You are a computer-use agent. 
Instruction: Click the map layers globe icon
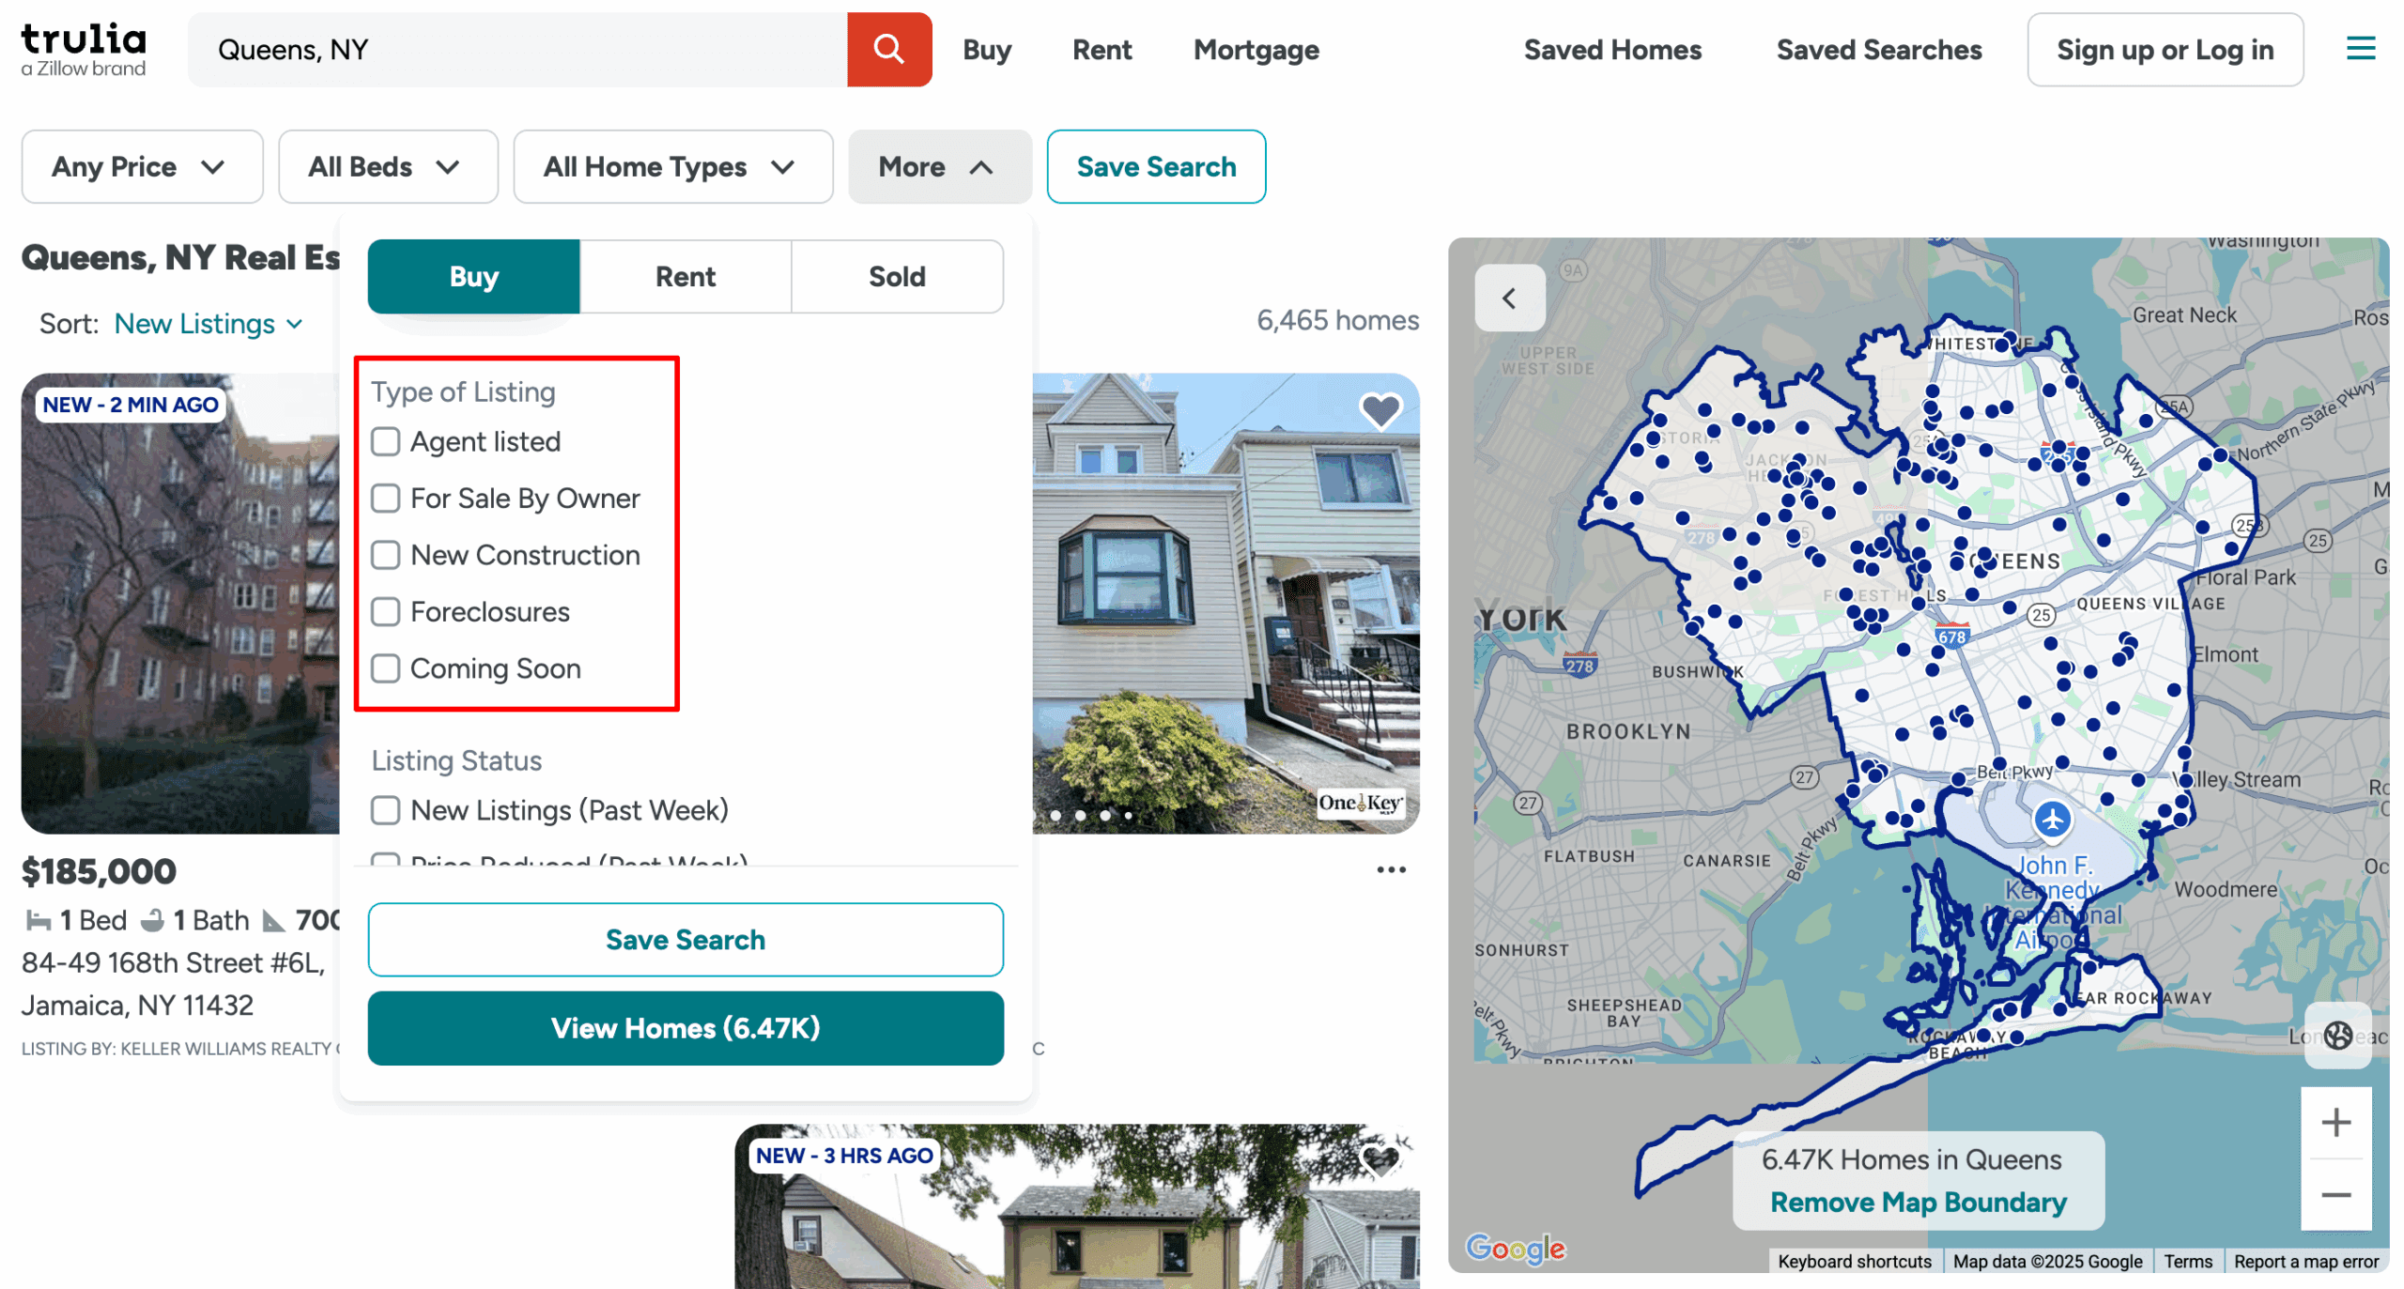[2336, 1035]
